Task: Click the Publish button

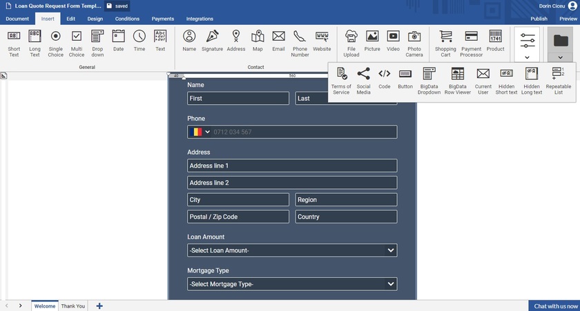Action: click(x=539, y=19)
